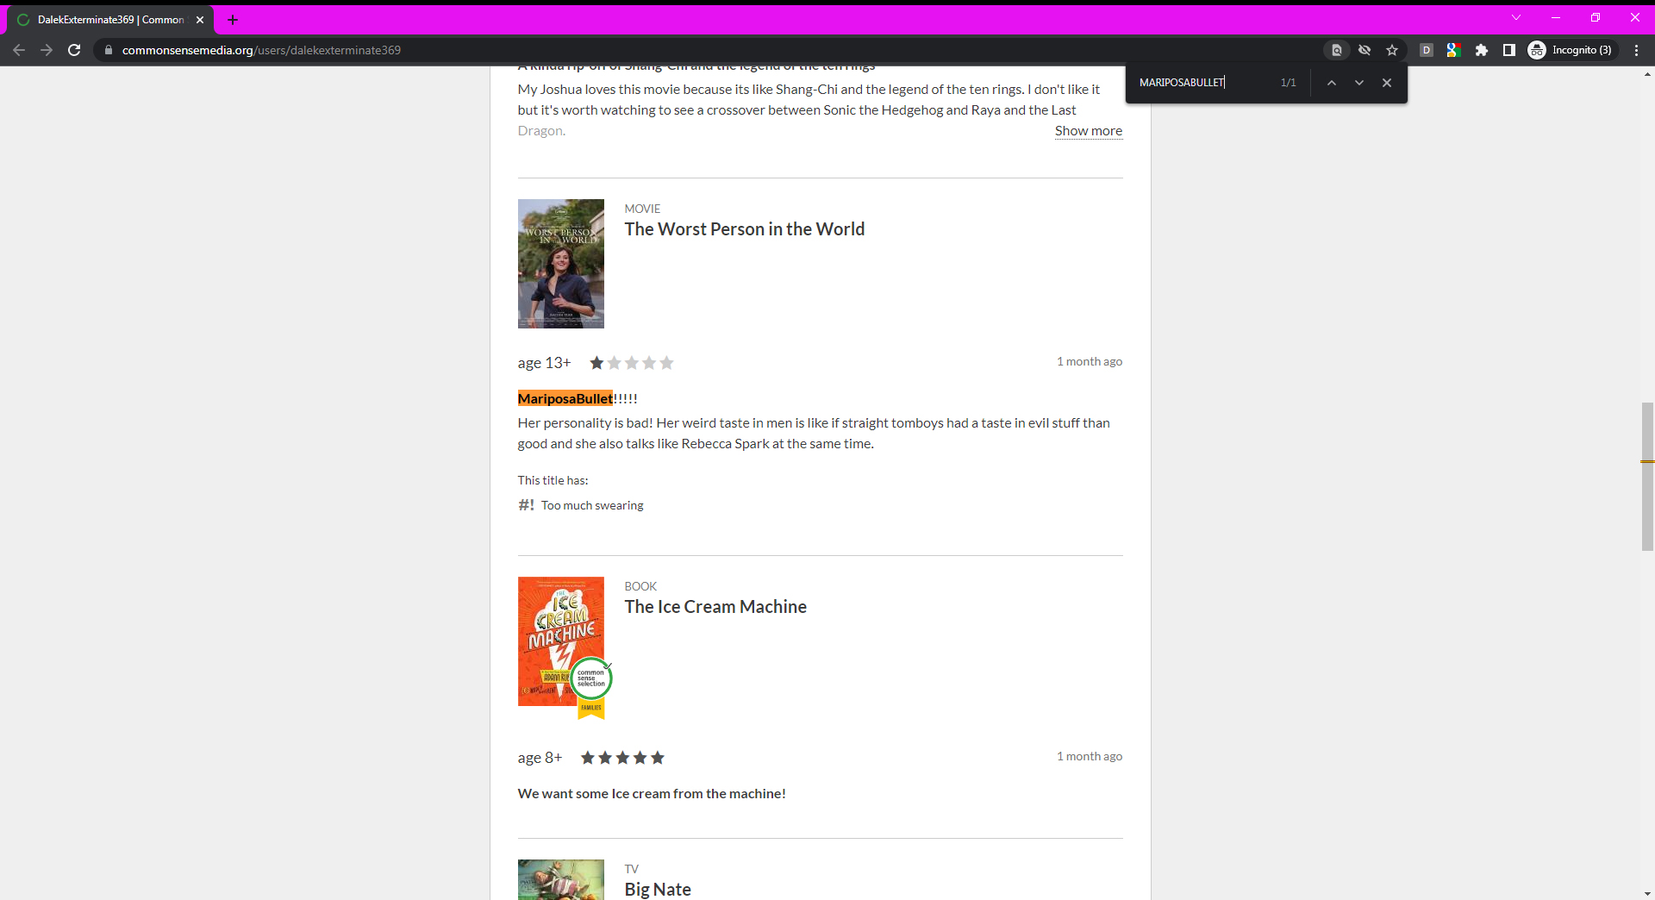Image resolution: width=1655 pixels, height=900 pixels.
Task: Toggle the browser side panel
Action: tap(1509, 50)
